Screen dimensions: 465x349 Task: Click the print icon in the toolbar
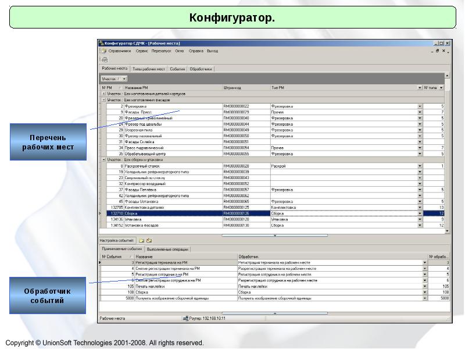click(105, 59)
